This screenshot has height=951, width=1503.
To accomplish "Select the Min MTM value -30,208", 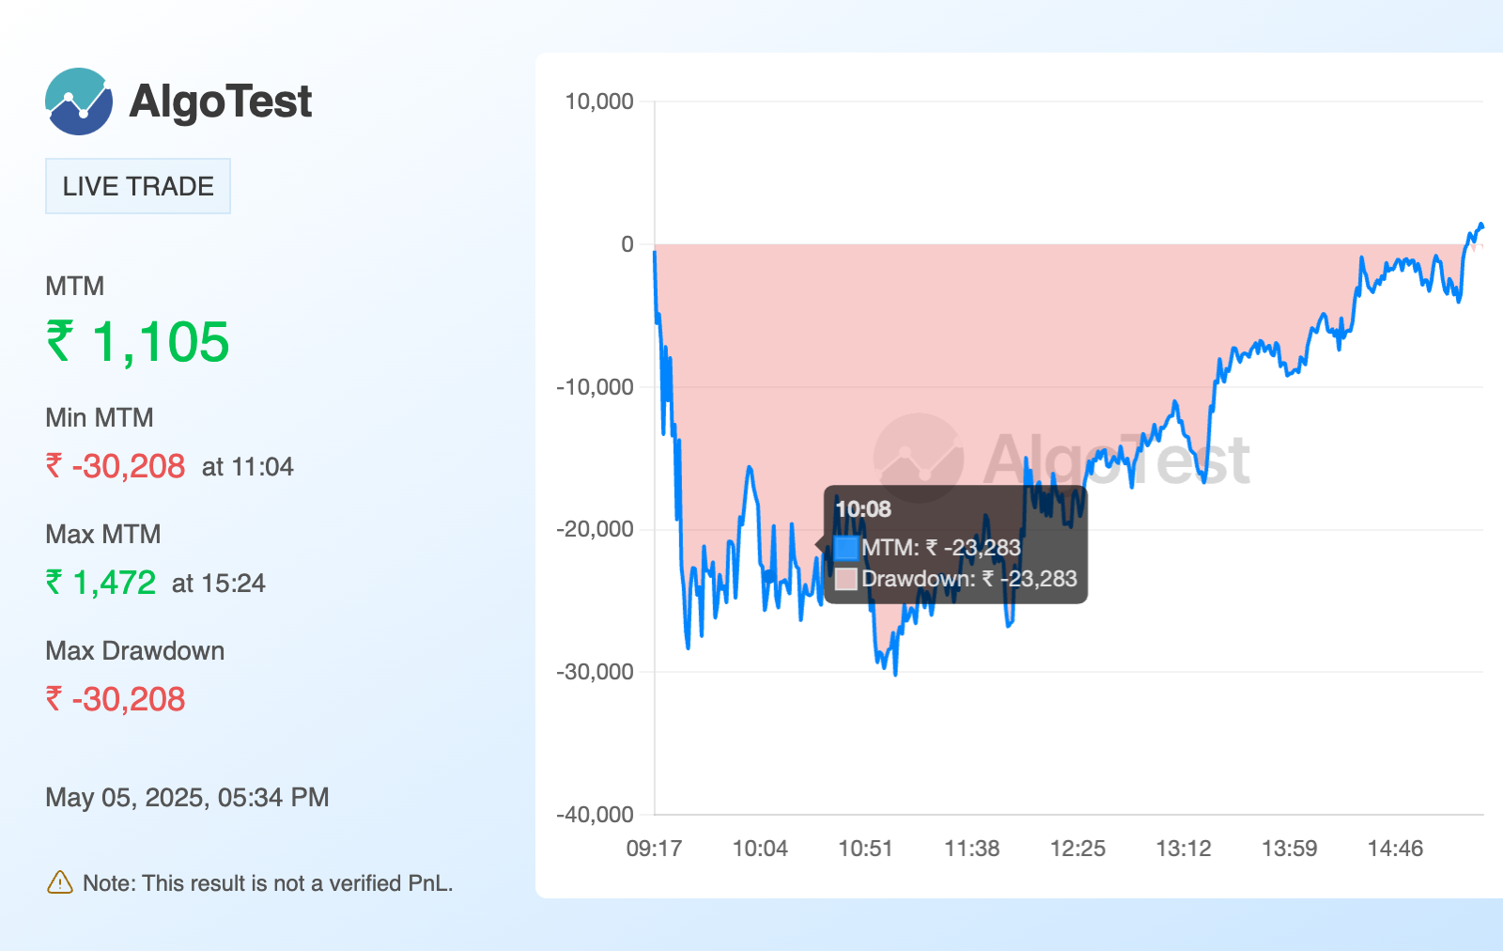I will point(128,466).
